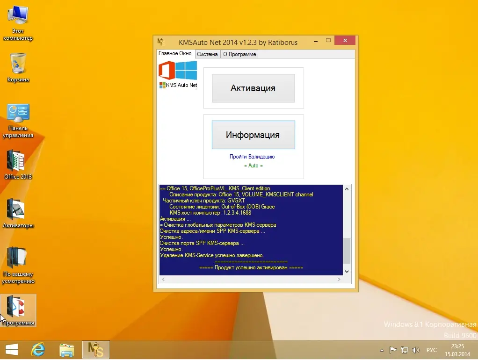Screen dimensions: 478x360
Task: Open the network tray icon
Action: click(x=404, y=350)
